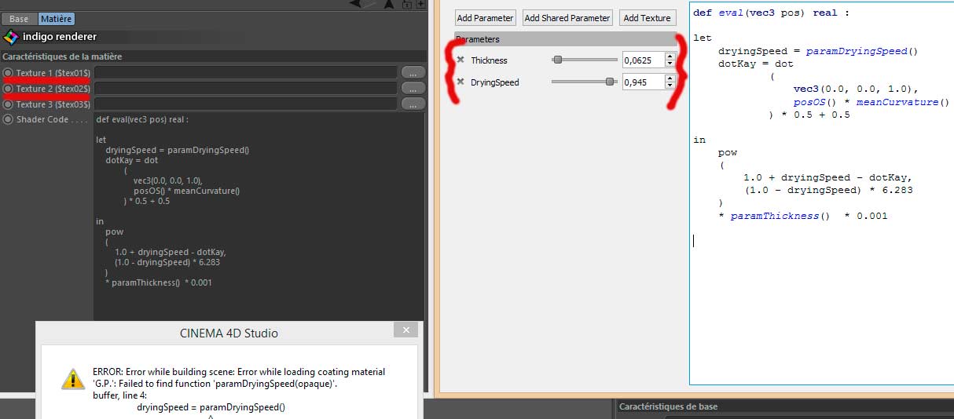This screenshot has height=419, width=954.
Task: Click the DryingSpeed slider handle
Action: coord(609,82)
